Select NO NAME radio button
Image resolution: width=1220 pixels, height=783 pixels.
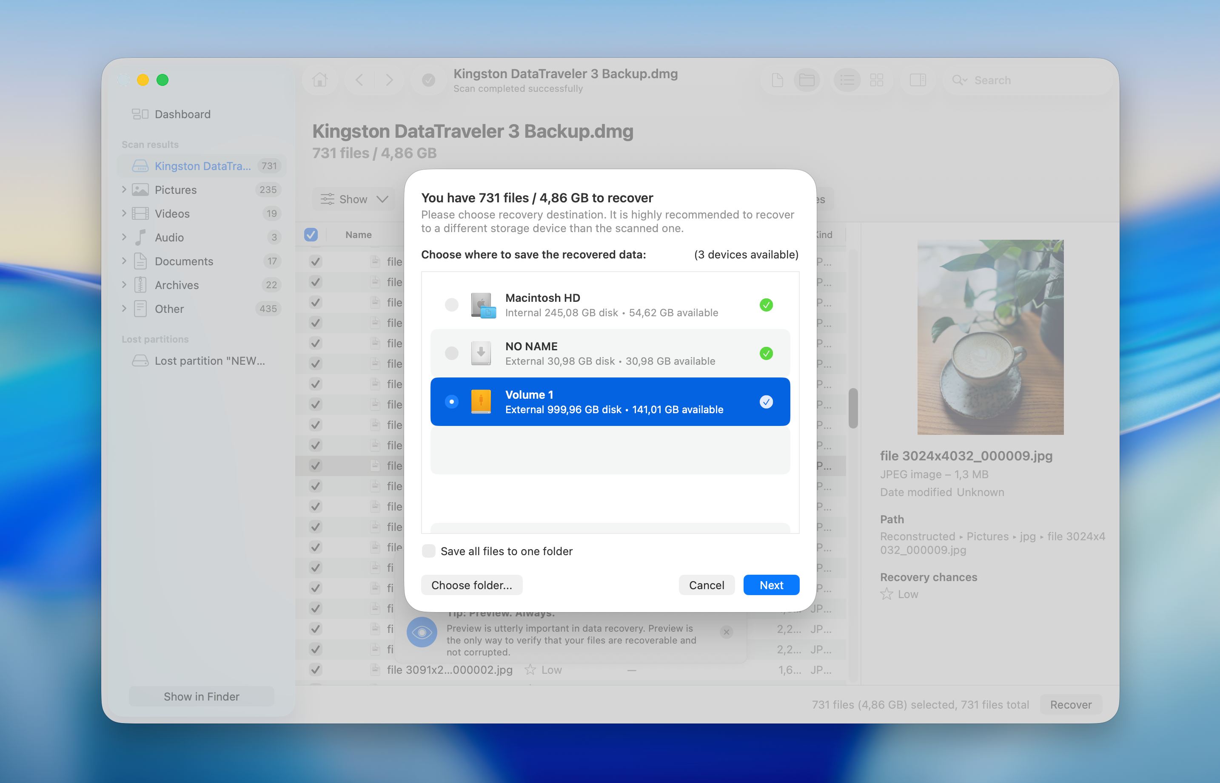point(451,353)
